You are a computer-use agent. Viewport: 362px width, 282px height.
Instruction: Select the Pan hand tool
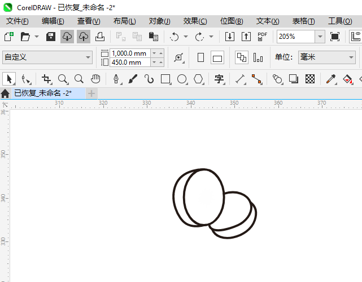(96, 79)
